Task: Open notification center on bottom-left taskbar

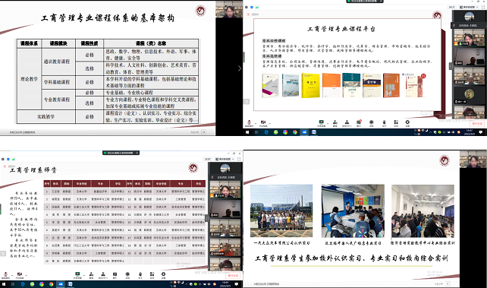Action: point(237,284)
